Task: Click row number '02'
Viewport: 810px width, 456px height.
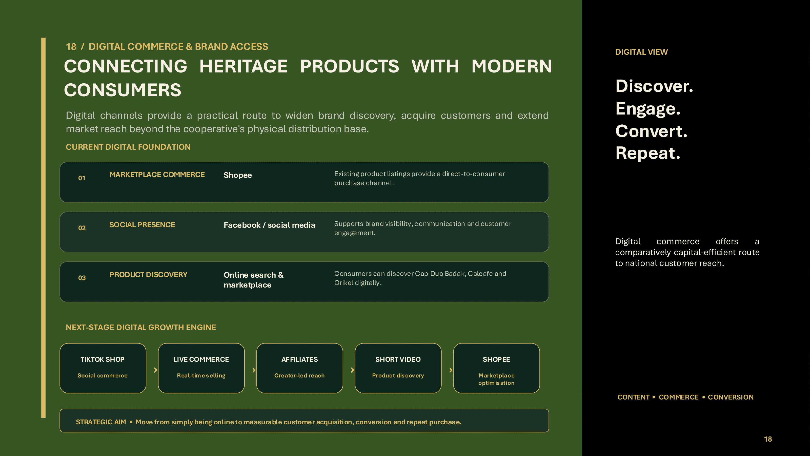Action: [x=82, y=228]
